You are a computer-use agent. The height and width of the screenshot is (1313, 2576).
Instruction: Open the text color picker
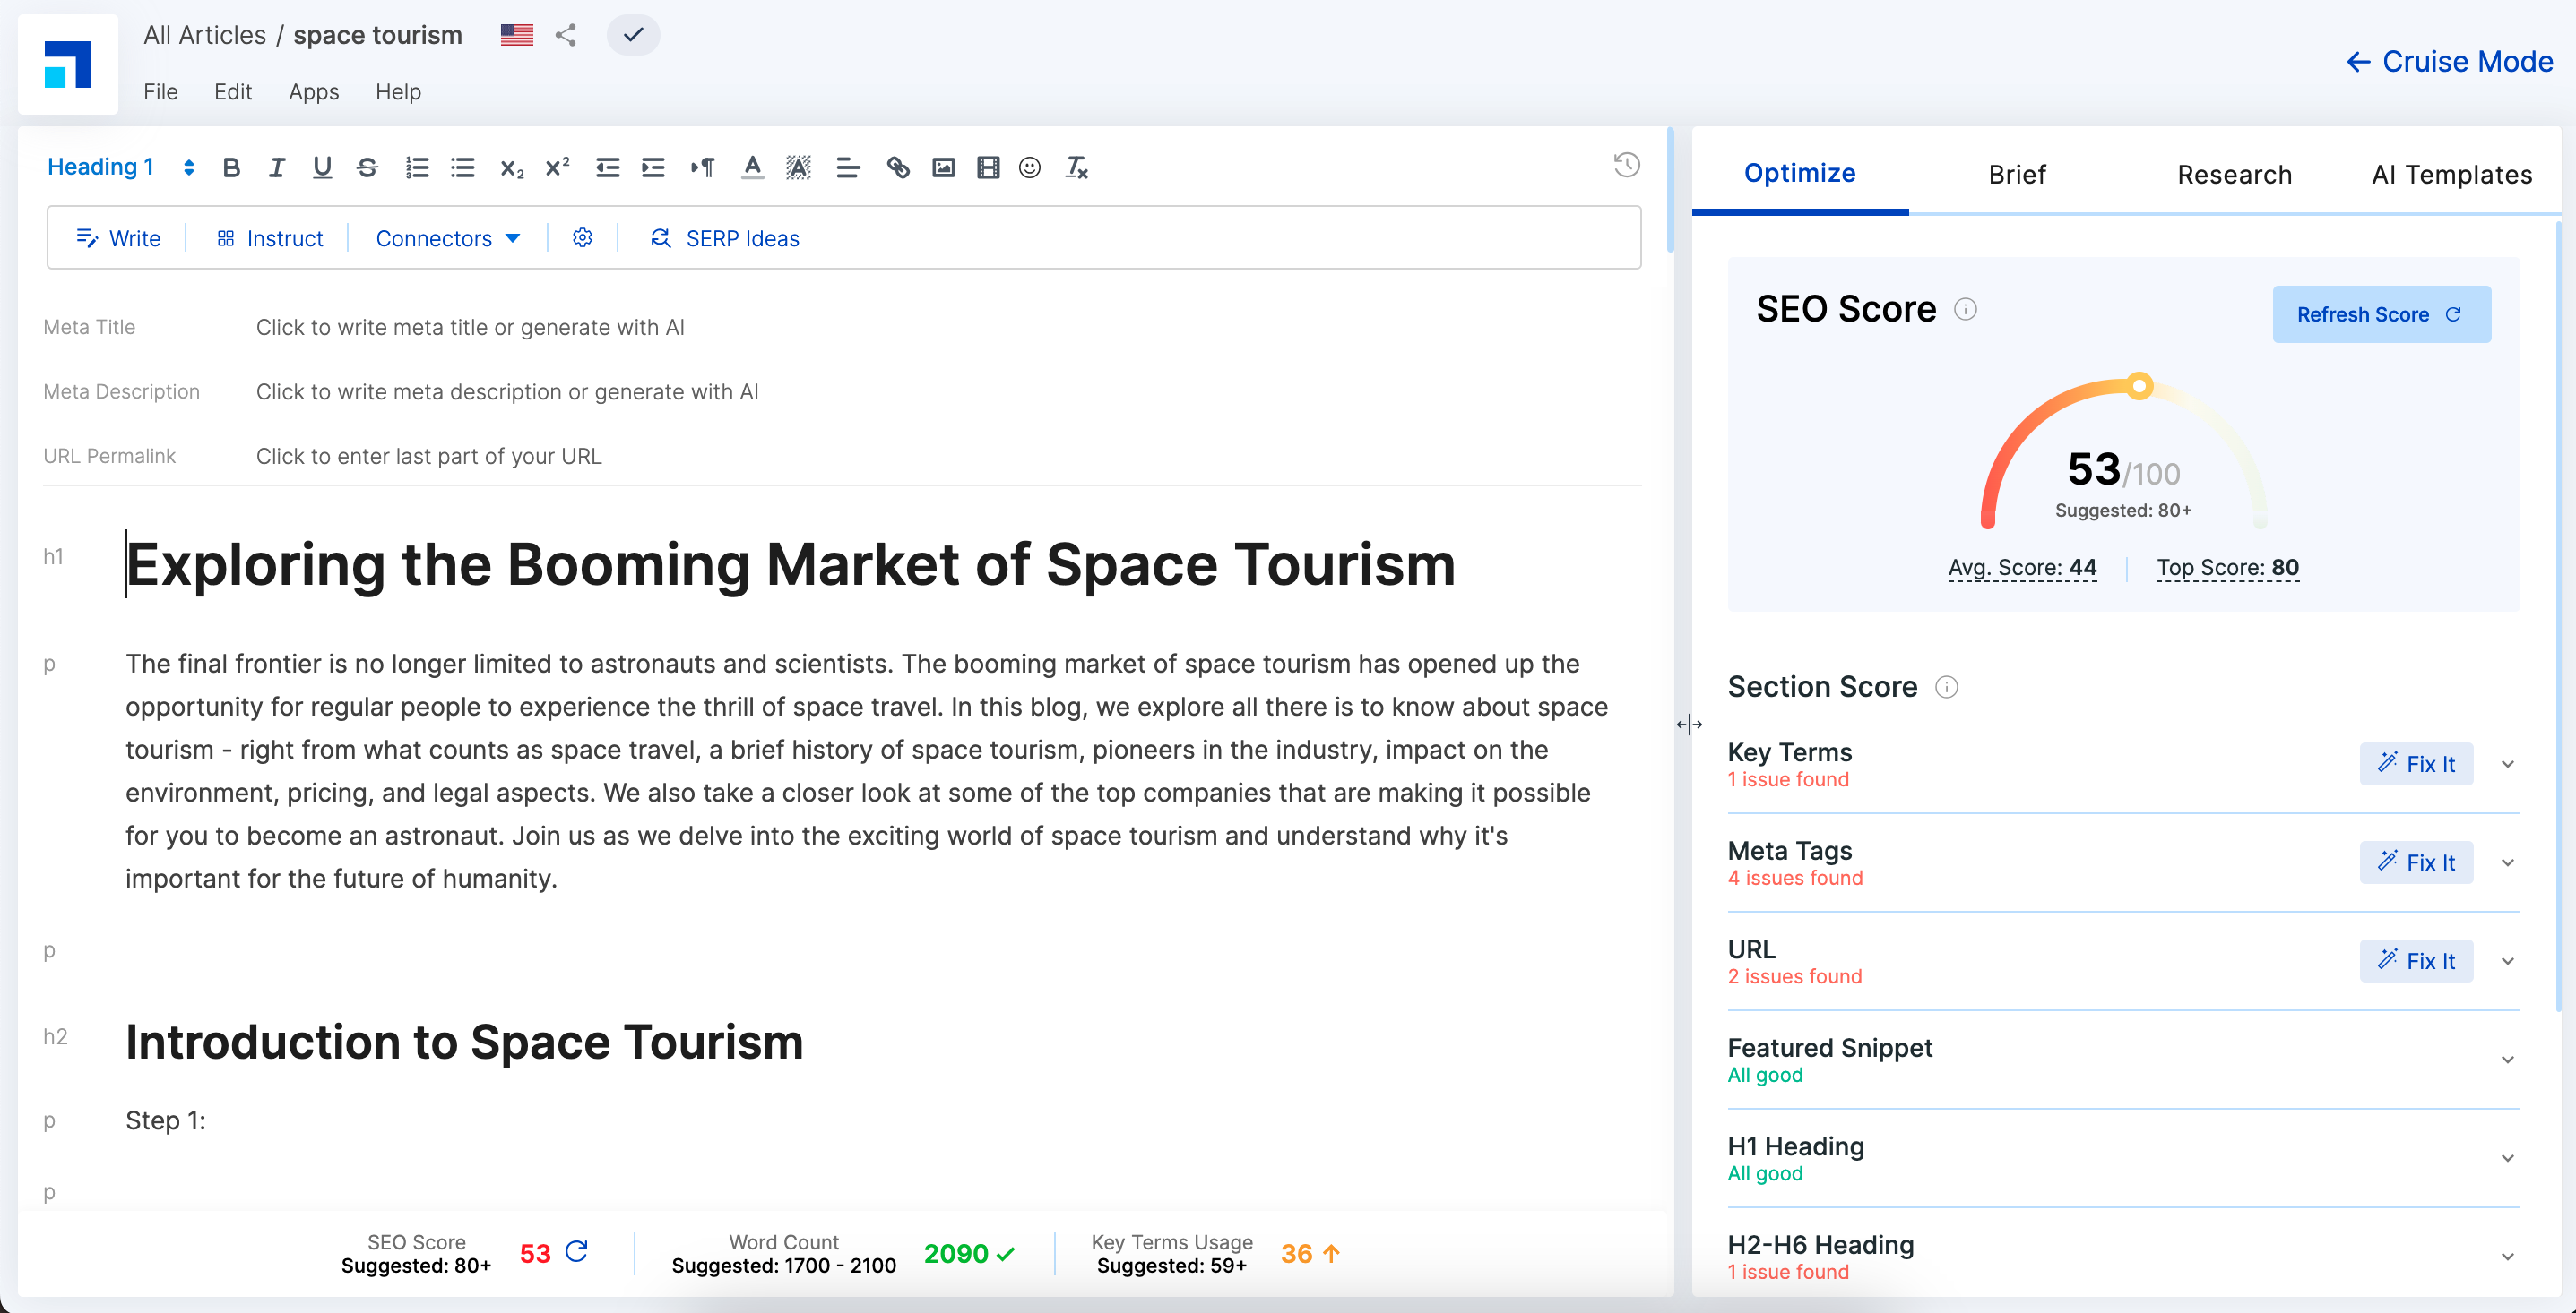(x=752, y=167)
